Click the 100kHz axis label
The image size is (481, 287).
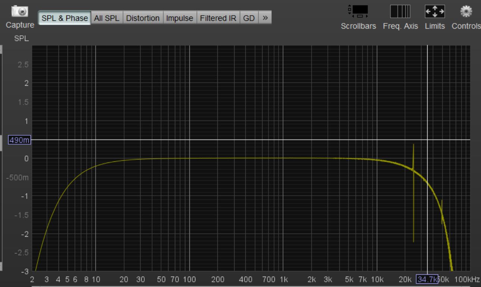point(466,279)
